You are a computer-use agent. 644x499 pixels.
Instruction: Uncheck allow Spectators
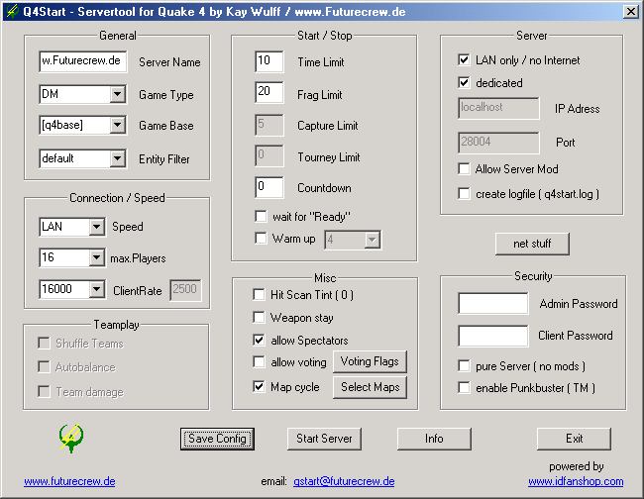coord(259,340)
